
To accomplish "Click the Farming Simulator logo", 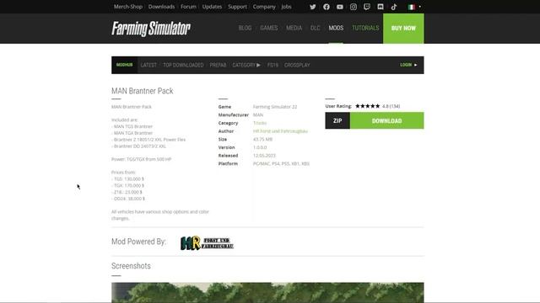I will (x=151, y=29).
